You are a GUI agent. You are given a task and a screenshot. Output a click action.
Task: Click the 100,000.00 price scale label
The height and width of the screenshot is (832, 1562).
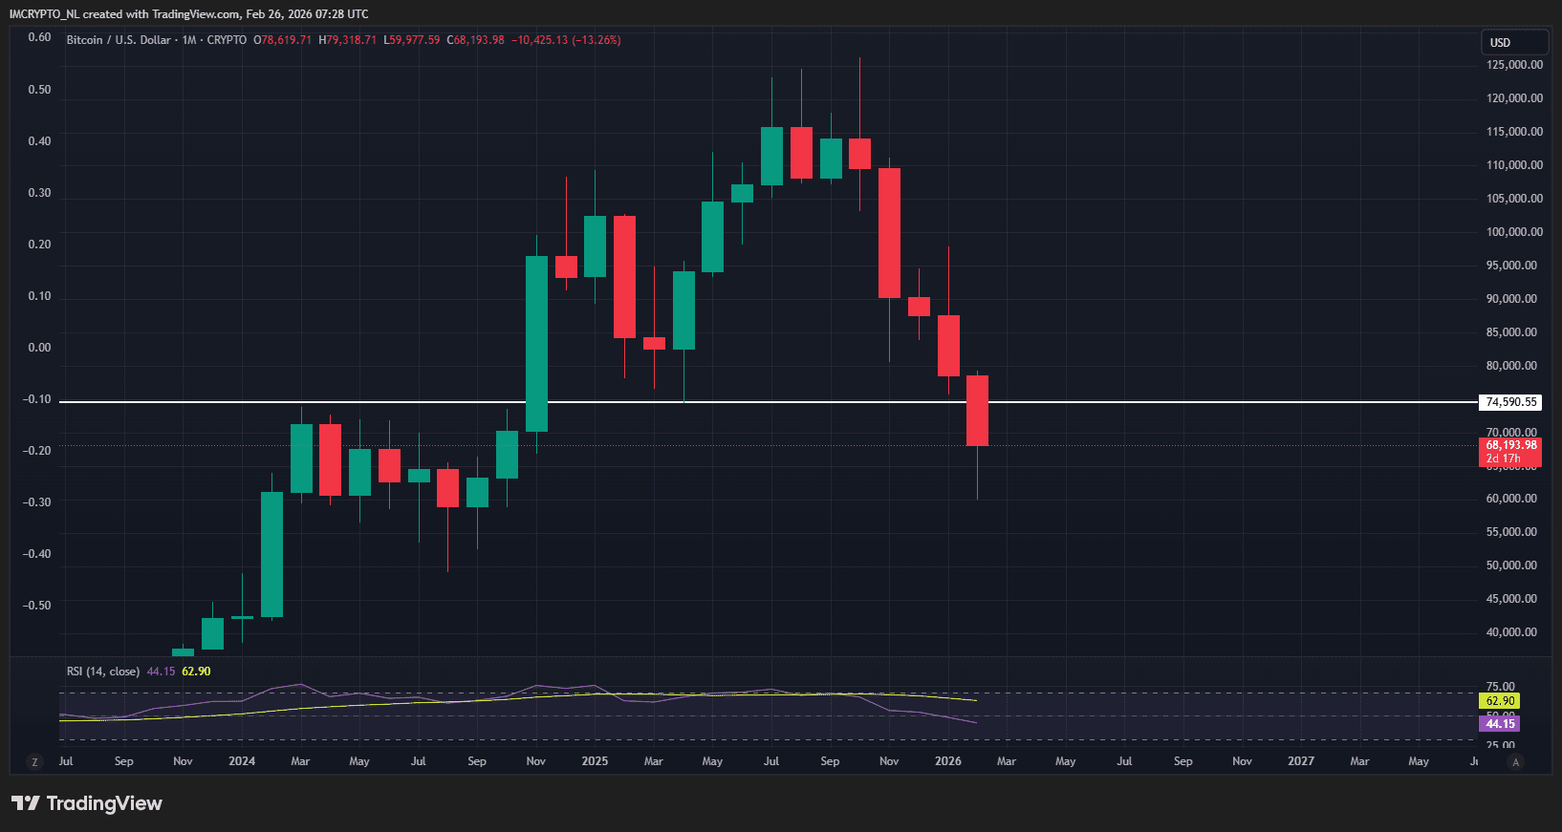pyautogui.click(x=1514, y=232)
